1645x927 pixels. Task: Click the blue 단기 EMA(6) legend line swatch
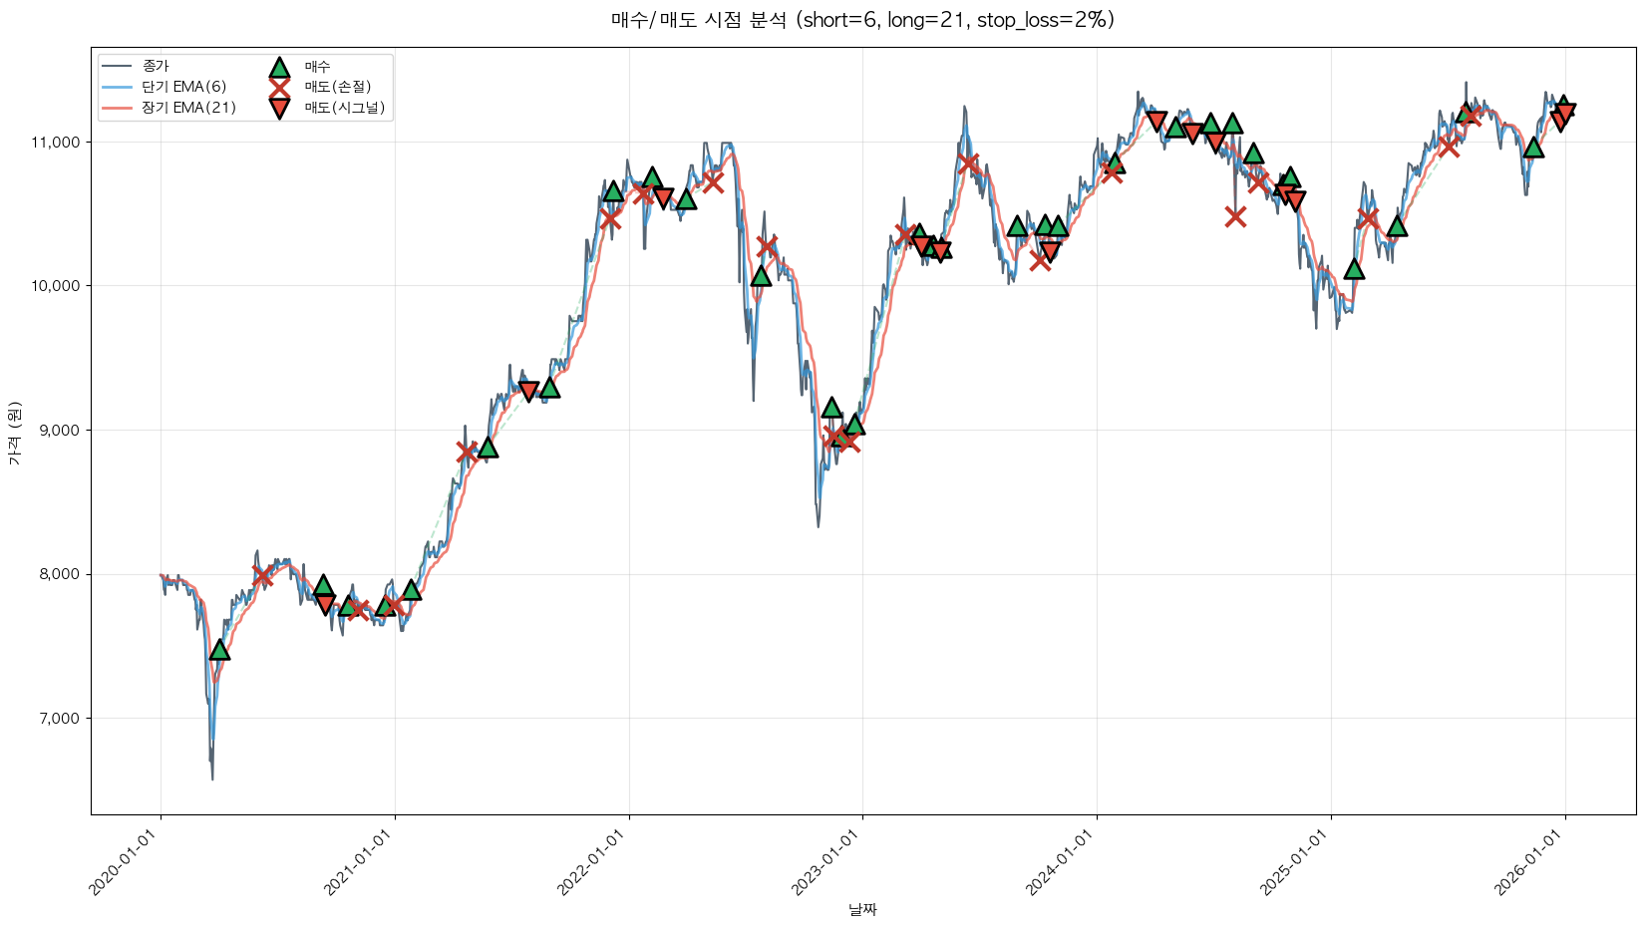tap(118, 88)
